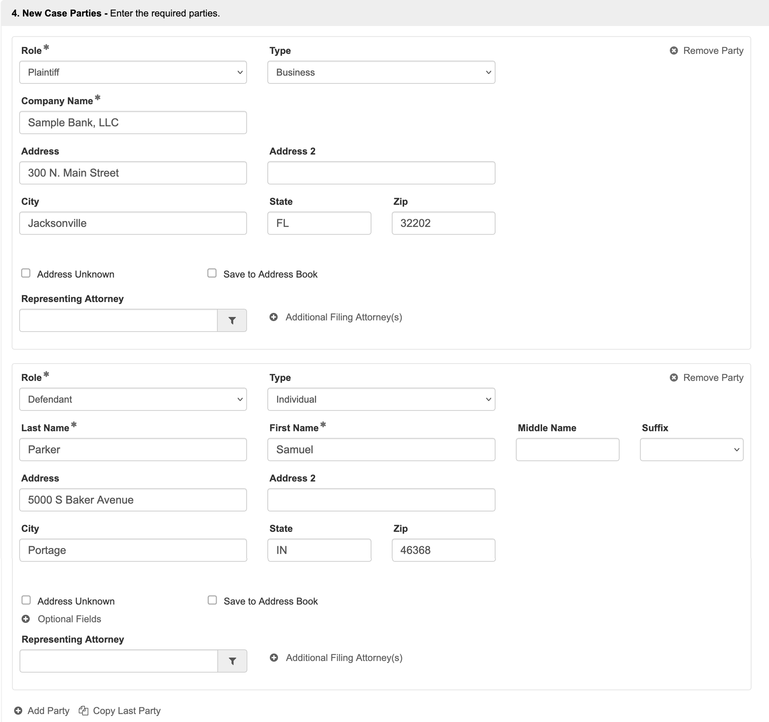Open the Type dropdown showing Business
769x722 pixels.
[x=381, y=72]
